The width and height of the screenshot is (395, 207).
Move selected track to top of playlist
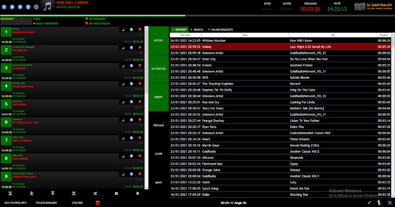point(10,194)
